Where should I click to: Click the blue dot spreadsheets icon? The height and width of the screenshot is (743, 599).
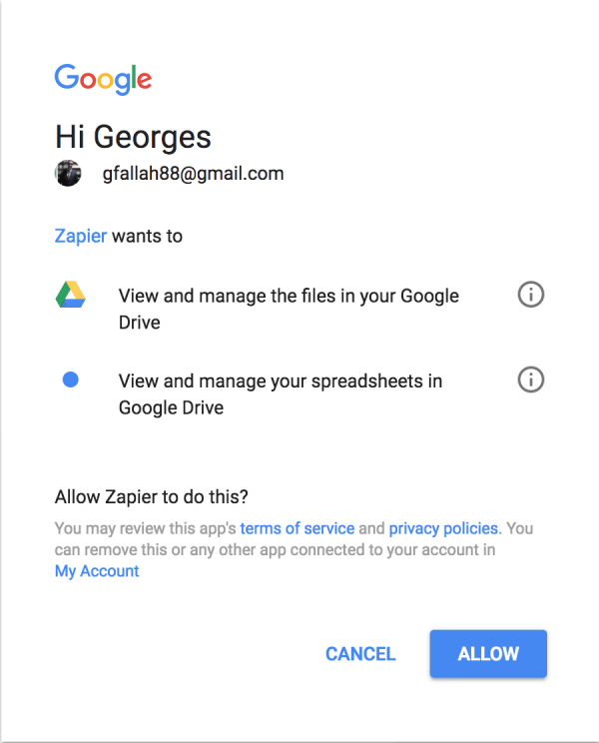71,379
